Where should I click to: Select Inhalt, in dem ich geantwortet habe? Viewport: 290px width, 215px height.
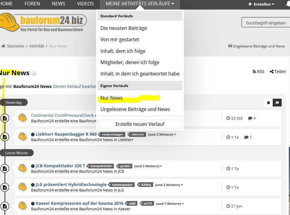(140, 74)
